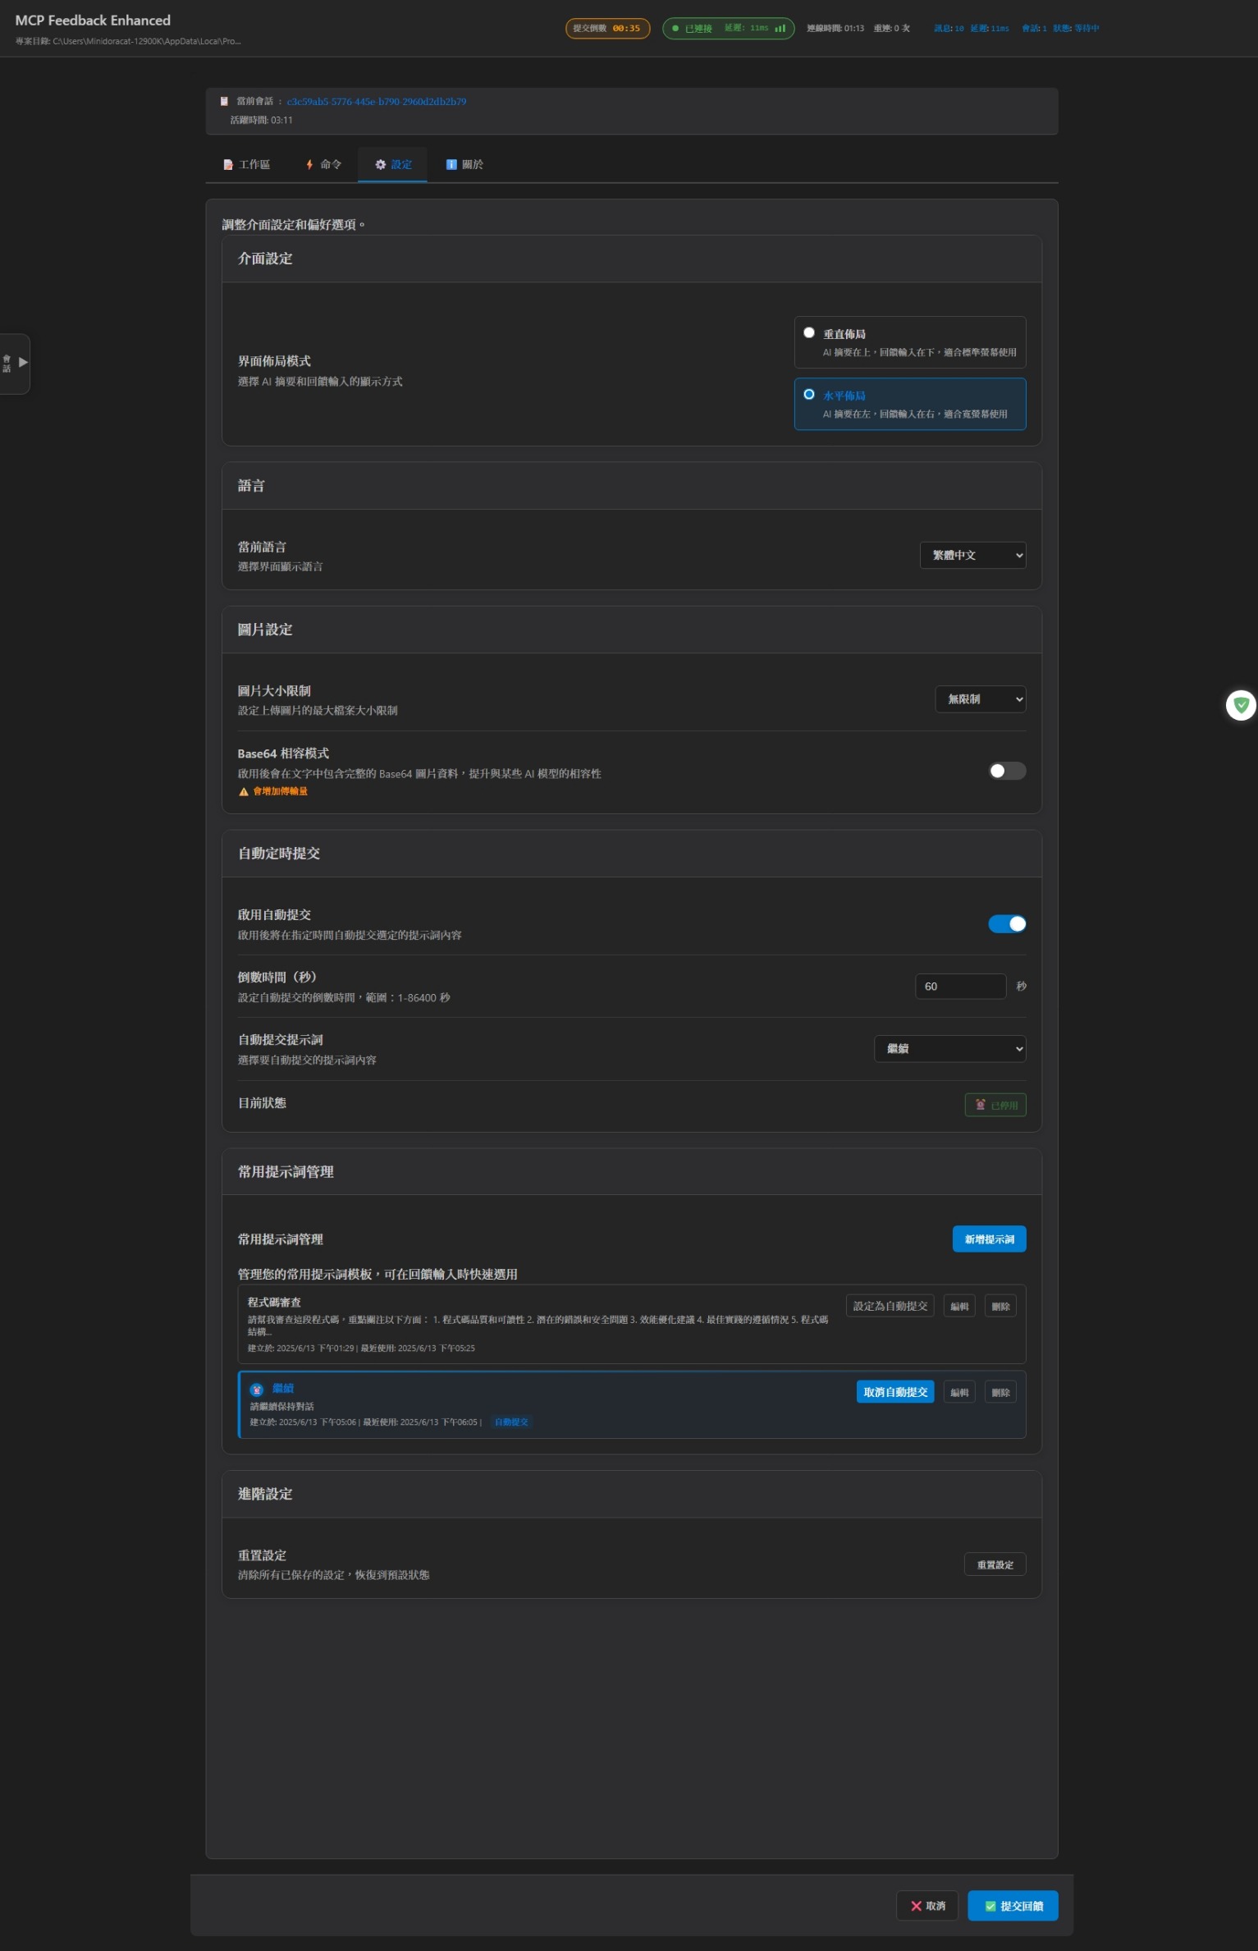Viewport: 1258px width, 1951px height.
Task: Click the 活躍時間 03:11 text
Action: (261, 120)
